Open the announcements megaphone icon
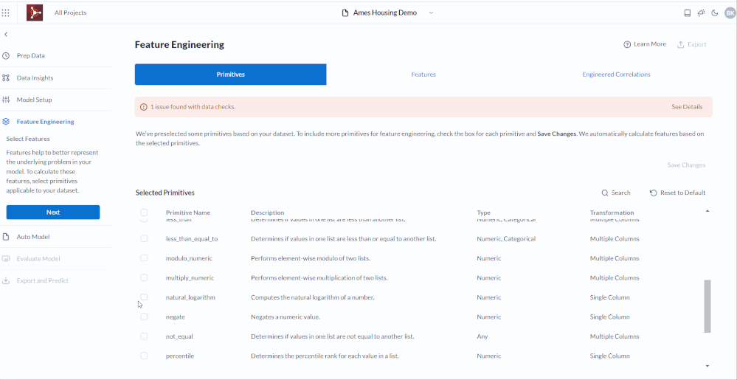This screenshot has width=737, height=380. 702,13
